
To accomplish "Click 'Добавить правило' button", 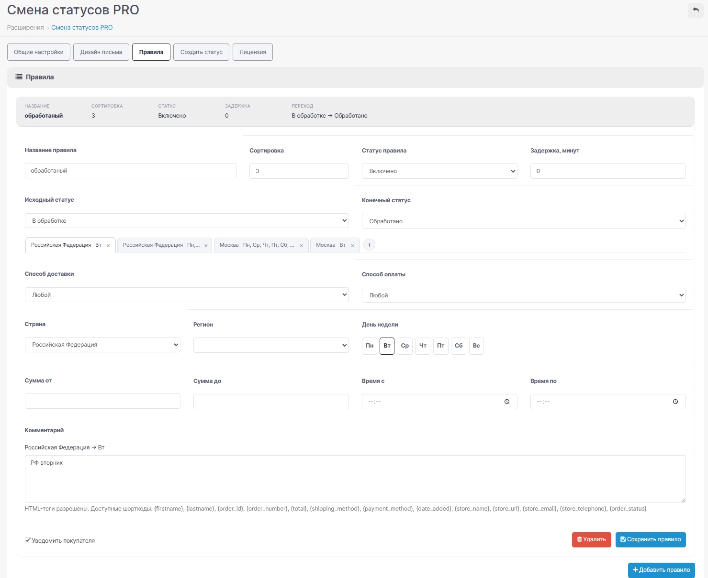I will point(662,570).
